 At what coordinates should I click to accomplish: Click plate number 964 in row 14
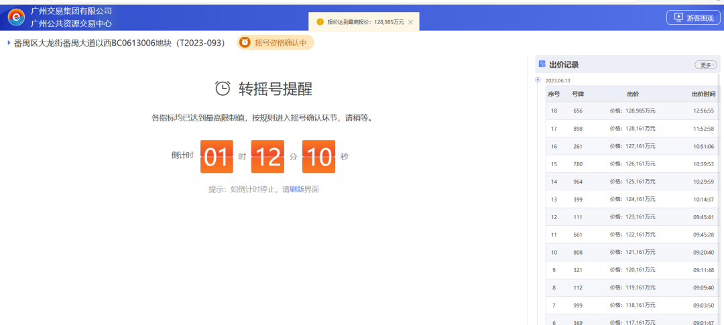coord(578,182)
